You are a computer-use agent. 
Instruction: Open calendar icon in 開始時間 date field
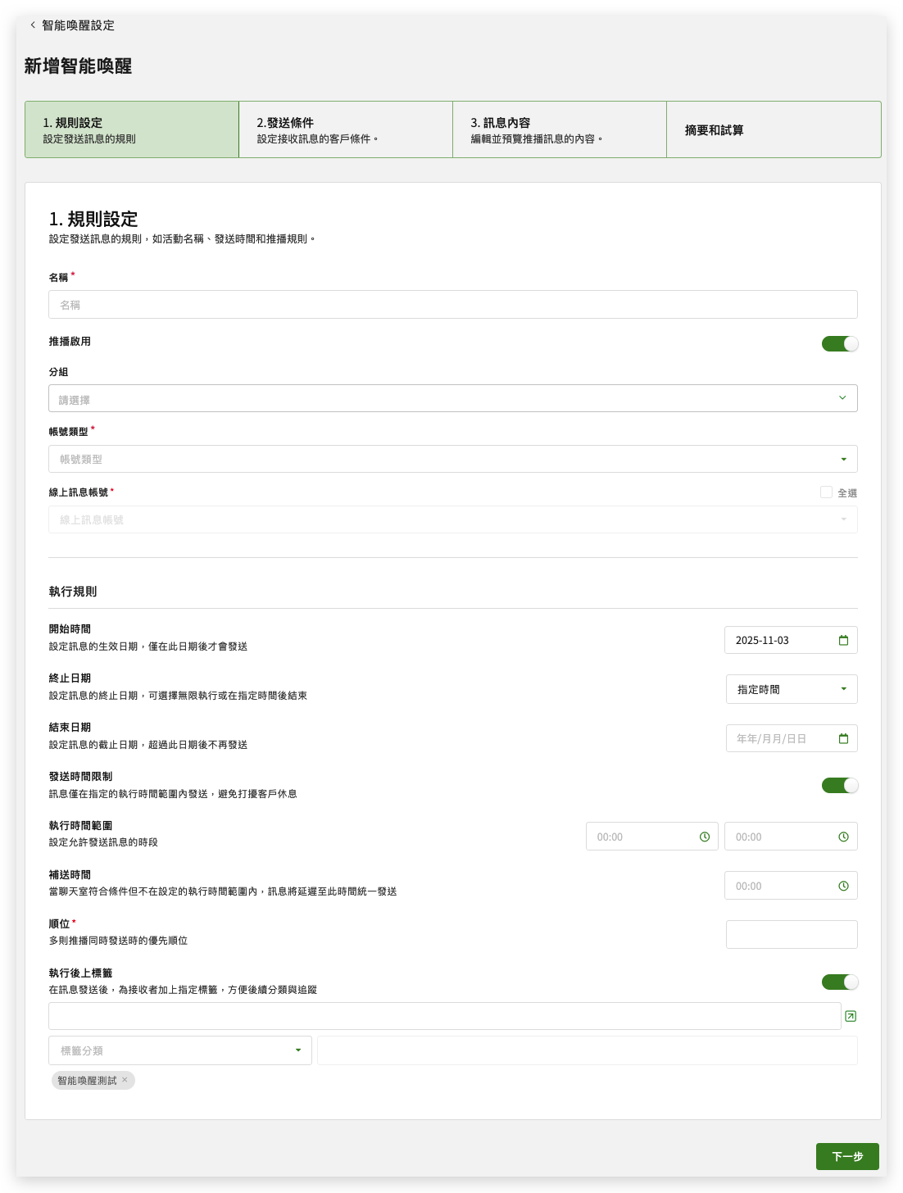click(x=843, y=641)
